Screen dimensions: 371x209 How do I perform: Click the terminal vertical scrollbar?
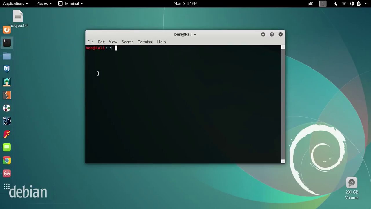point(283,104)
